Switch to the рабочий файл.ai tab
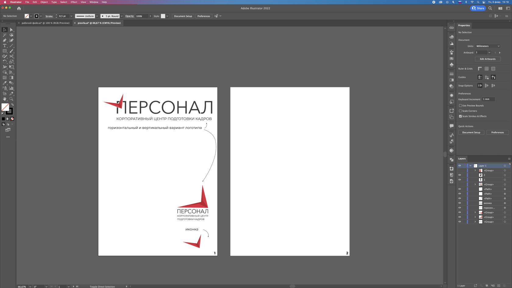The image size is (512, 288). click(x=45, y=23)
